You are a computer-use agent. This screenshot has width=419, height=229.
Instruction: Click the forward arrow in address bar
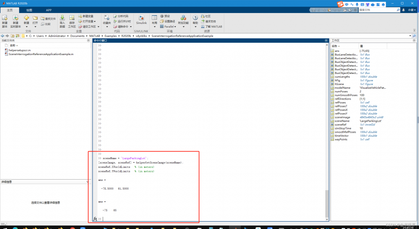[7, 36]
